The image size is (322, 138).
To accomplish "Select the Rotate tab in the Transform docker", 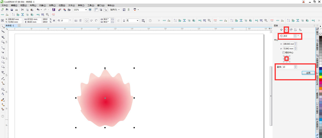I will [286, 30].
